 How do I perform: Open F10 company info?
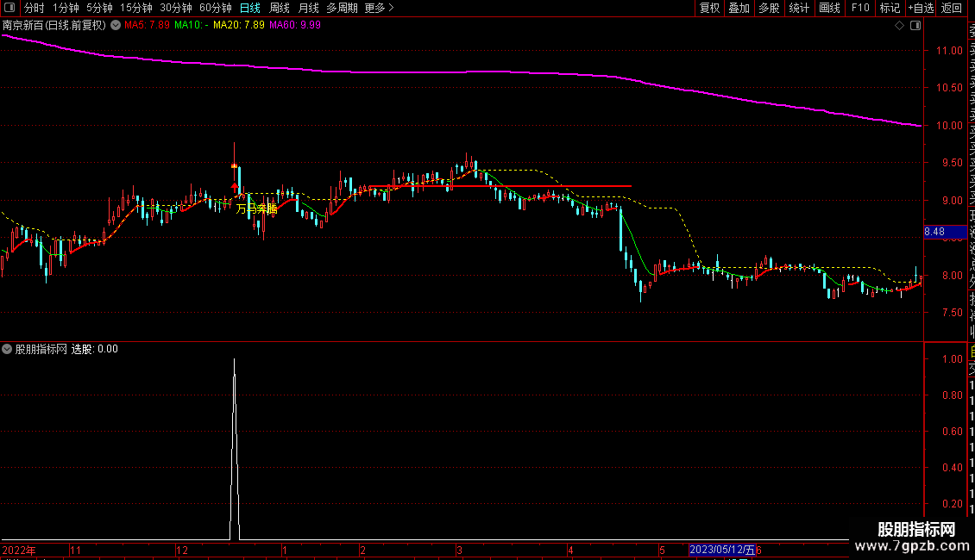860,8
